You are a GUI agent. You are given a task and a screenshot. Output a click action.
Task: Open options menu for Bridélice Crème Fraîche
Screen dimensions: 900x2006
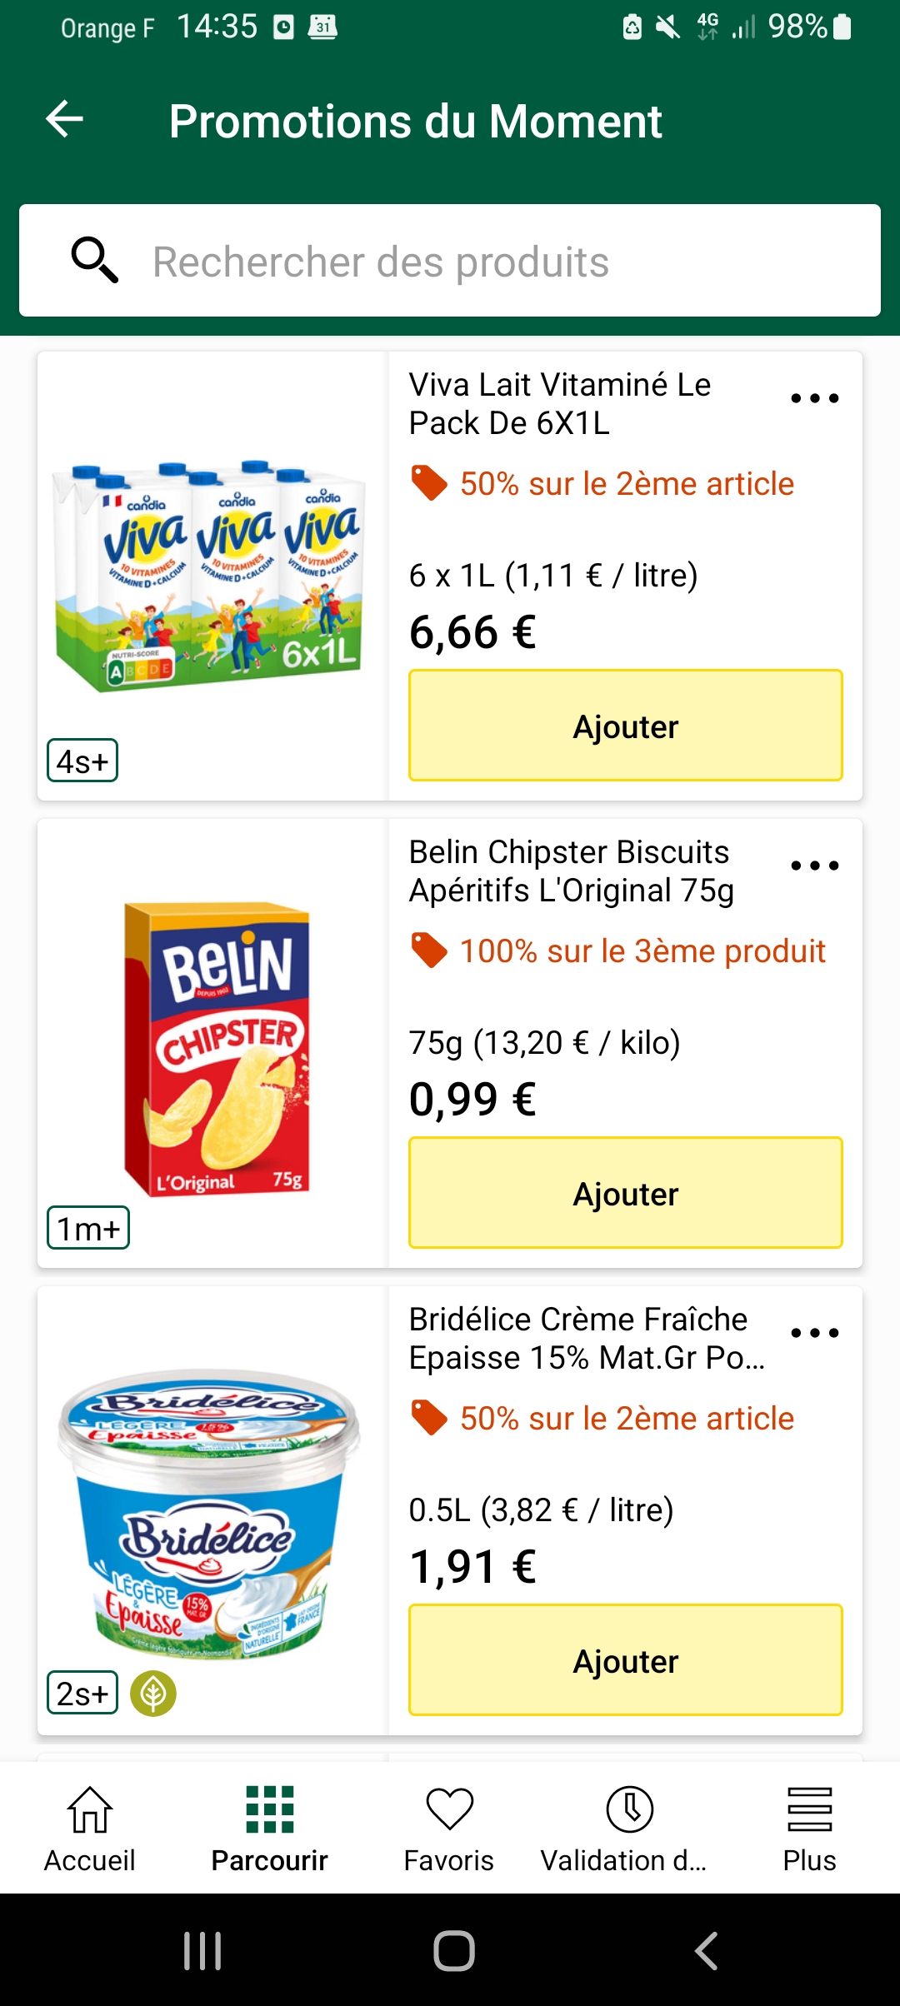coord(814,1333)
